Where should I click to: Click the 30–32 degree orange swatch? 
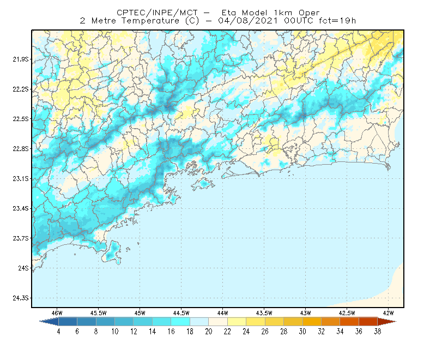312,322
